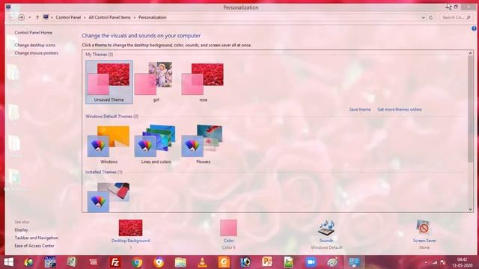Show hidden system tray icons arrow

click(x=426, y=262)
